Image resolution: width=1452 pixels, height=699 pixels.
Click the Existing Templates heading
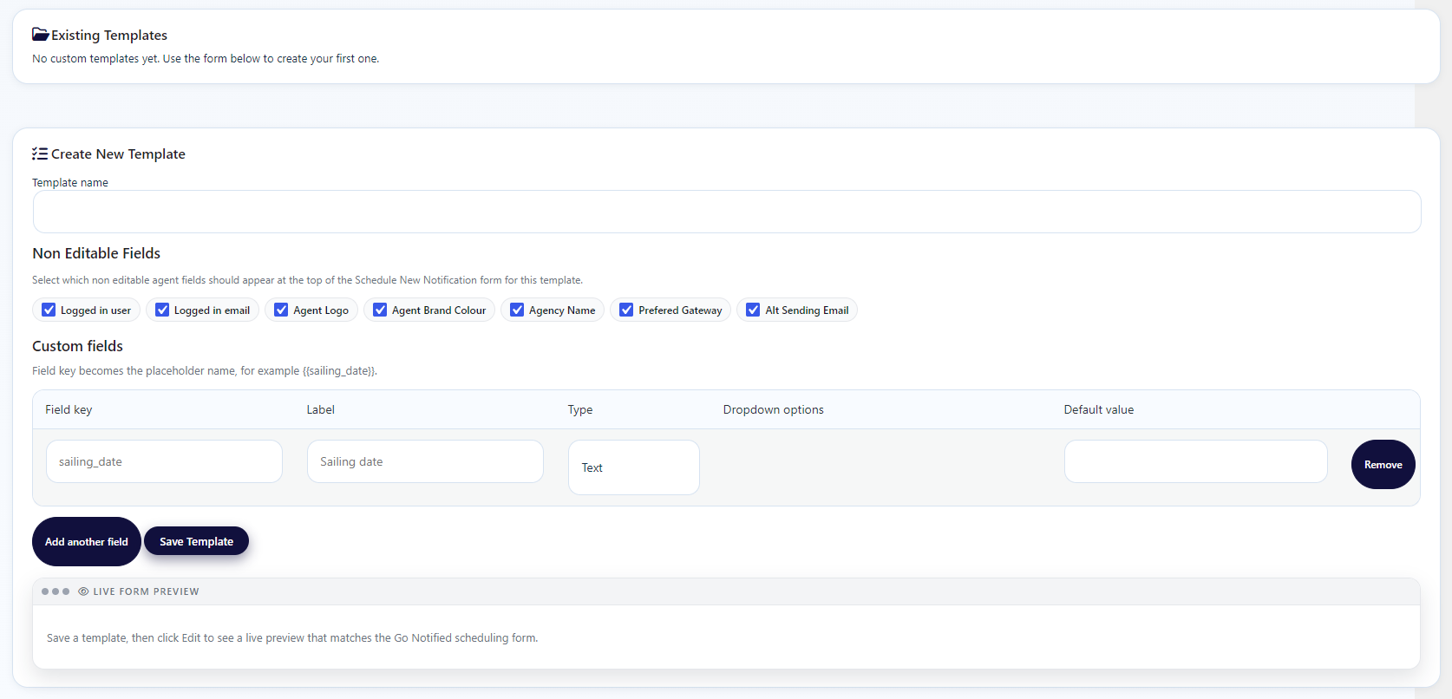[109, 35]
